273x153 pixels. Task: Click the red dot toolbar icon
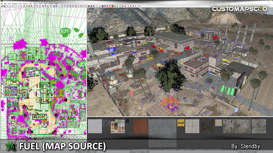pos(86,6)
